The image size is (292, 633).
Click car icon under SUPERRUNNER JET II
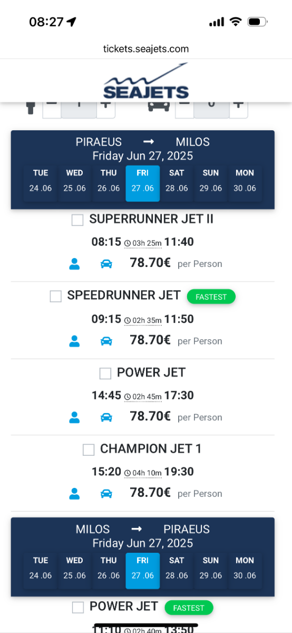pos(106,264)
